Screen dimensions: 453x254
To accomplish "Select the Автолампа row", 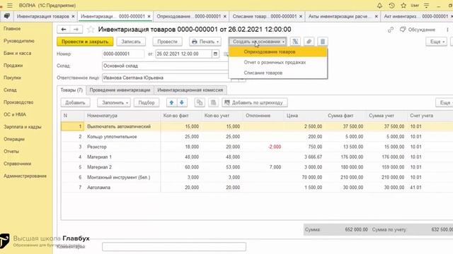I will 257,188.
